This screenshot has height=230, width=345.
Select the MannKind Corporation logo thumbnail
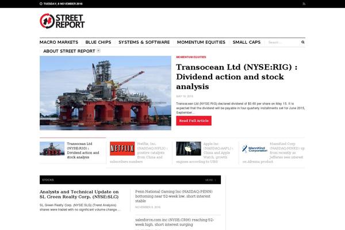(x=255, y=148)
